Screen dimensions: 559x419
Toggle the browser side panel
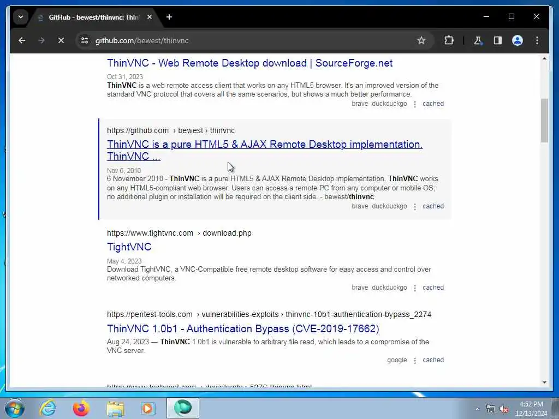click(x=498, y=40)
